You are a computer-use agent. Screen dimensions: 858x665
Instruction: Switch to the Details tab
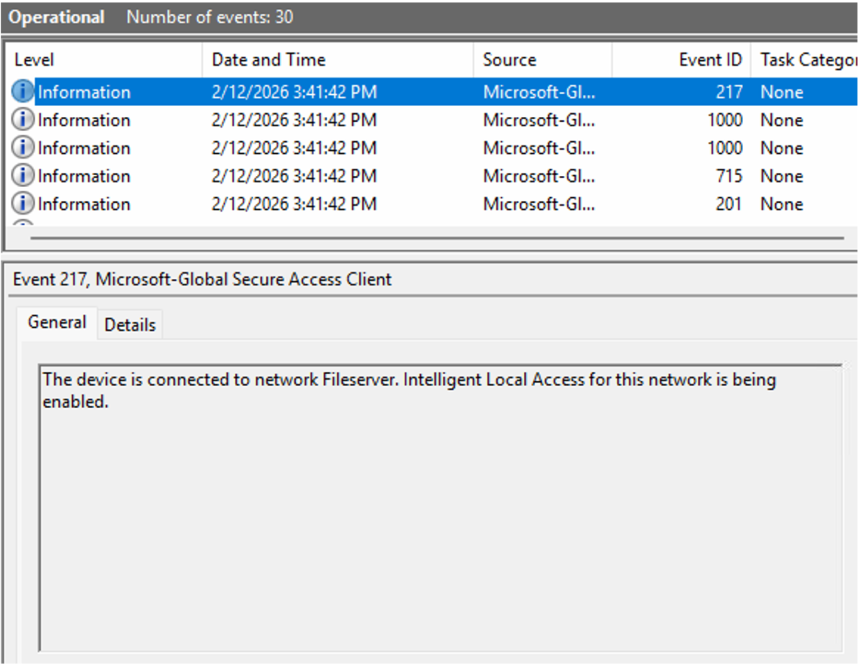(130, 325)
